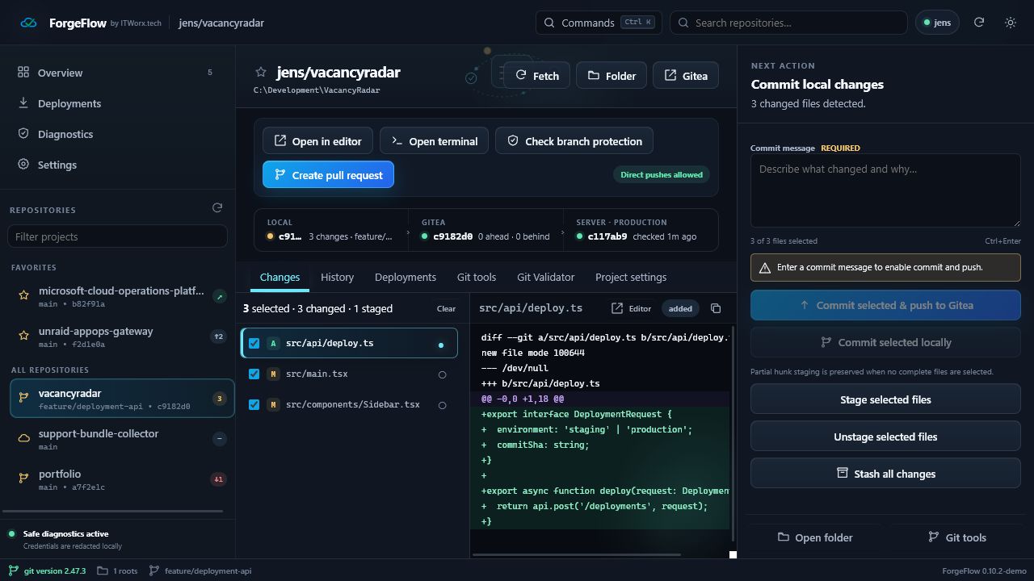Image resolution: width=1034 pixels, height=581 pixels.
Task: Click the Search repositories field
Action: point(788,23)
